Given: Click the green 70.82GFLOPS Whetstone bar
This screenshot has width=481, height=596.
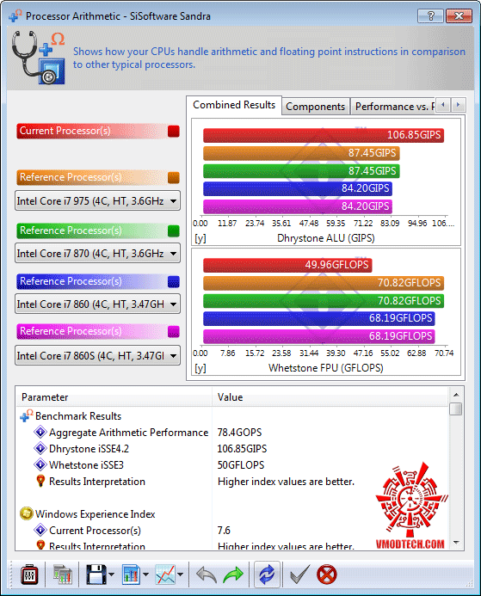Looking at the screenshot, I should point(324,301).
